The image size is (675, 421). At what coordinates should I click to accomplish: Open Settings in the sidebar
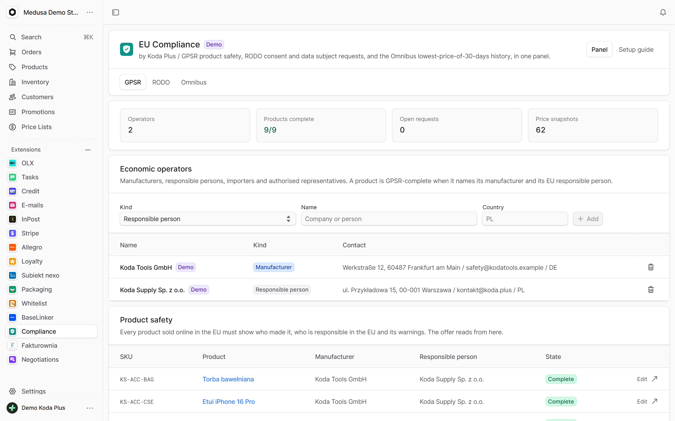(x=52, y=391)
